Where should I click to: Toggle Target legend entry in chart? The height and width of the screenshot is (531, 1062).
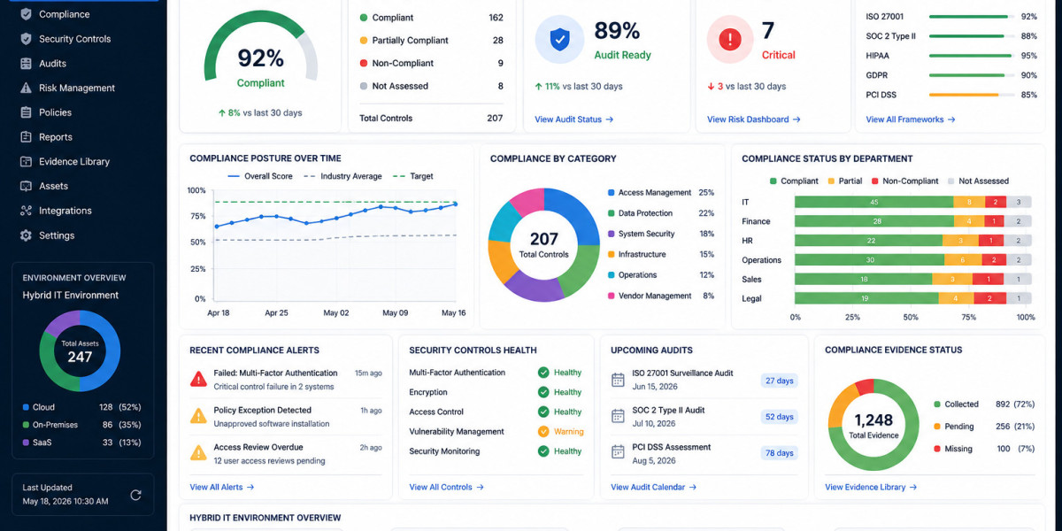(413, 176)
